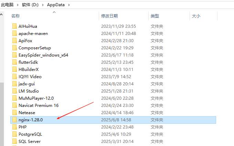Expand the chevron after 此电脑
234x146 pixels.
[18, 5]
